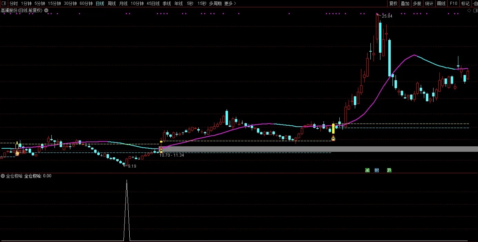478x242 pixels.
Task: Select the 周线 weekly period
Action: tap(111, 3)
